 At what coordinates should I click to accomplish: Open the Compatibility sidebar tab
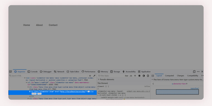coord(192,76)
